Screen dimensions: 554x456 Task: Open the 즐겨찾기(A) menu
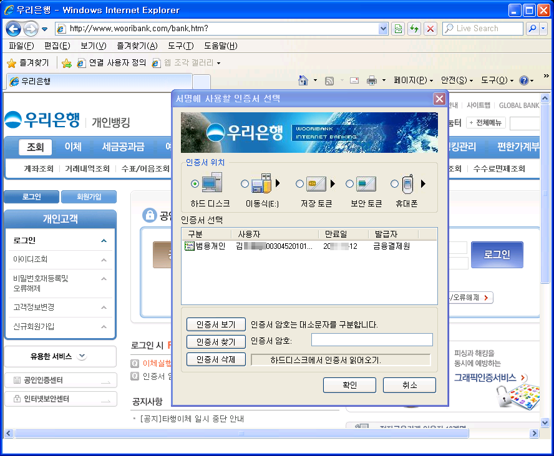tap(137, 46)
